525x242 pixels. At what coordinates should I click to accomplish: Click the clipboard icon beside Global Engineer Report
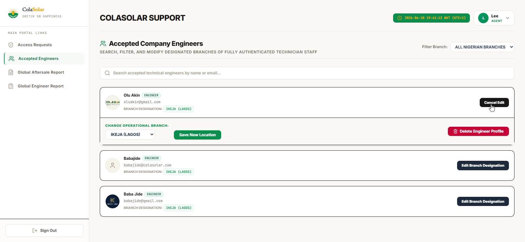(x=11, y=86)
